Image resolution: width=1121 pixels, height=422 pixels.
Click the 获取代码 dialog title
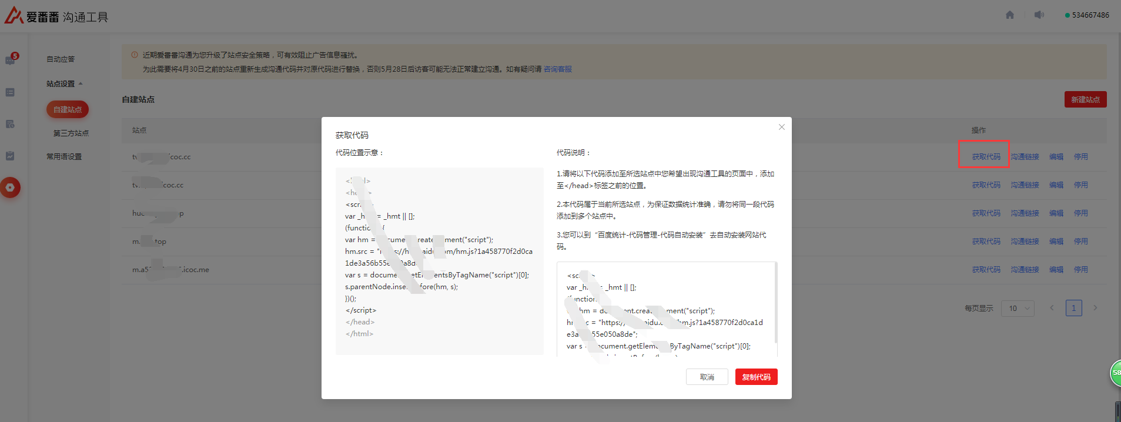[x=352, y=135]
